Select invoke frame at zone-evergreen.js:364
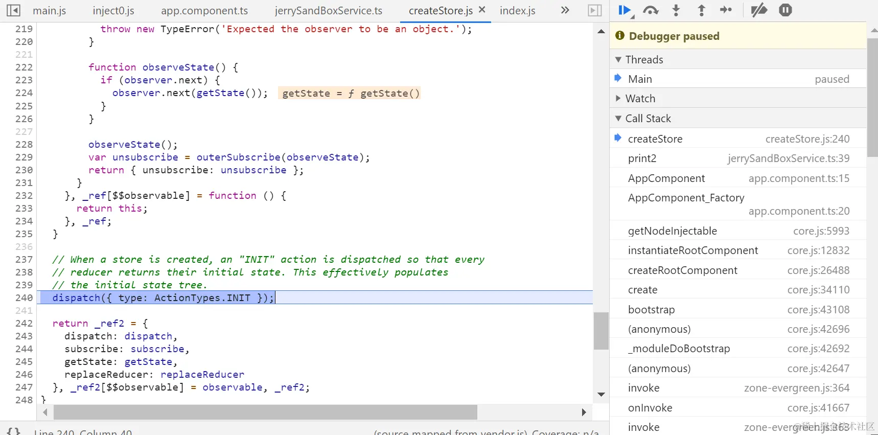The width and height of the screenshot is (878, 435). tap(738, 388)
